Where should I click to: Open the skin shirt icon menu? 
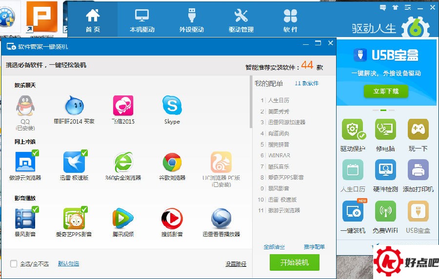pyautogui.click(x=395, y=7)
